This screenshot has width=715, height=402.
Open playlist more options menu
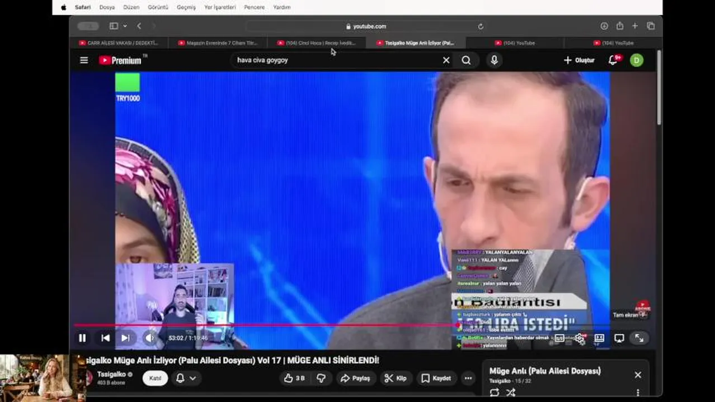coord(638,393)
